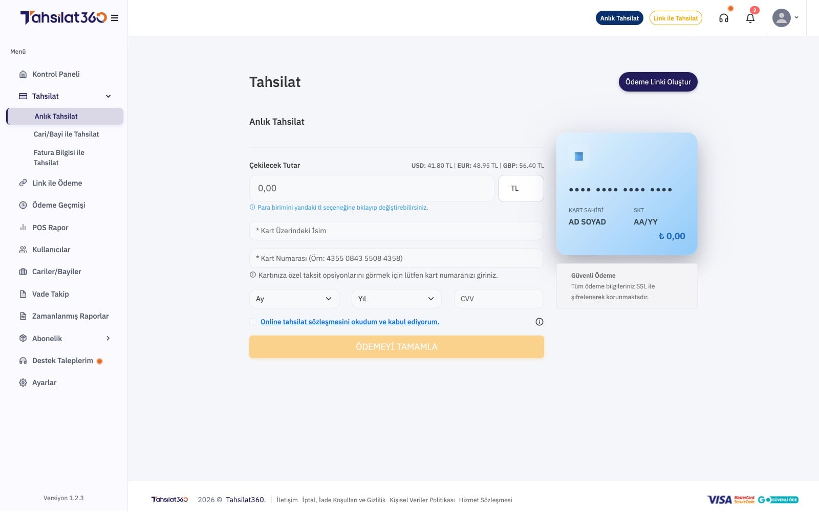Click the card chip icon on preview
The image size is (819, 515).
(x=579, y=156)
